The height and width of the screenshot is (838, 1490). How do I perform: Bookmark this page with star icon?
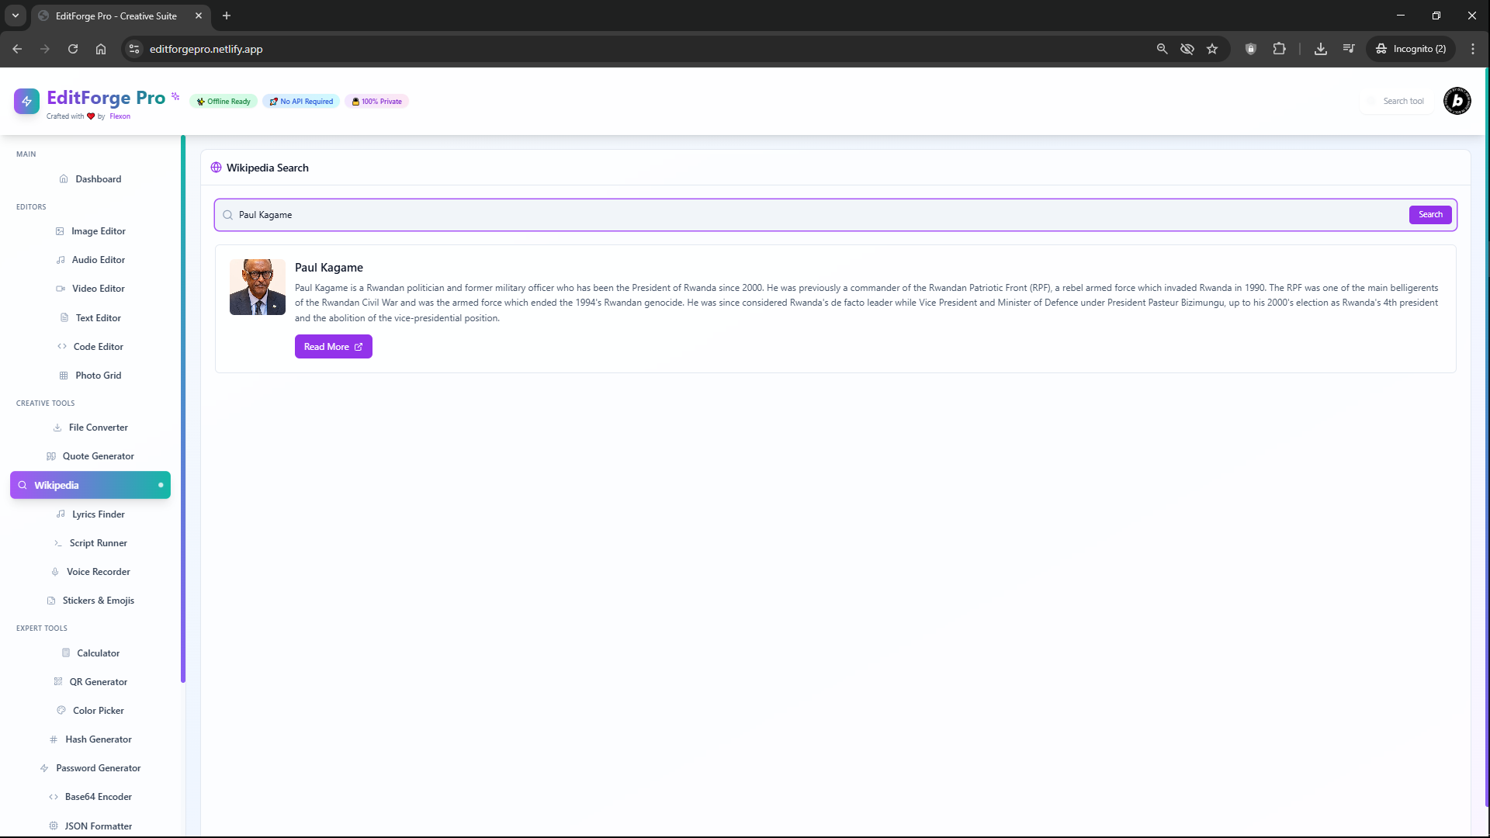click(1212, 49)
